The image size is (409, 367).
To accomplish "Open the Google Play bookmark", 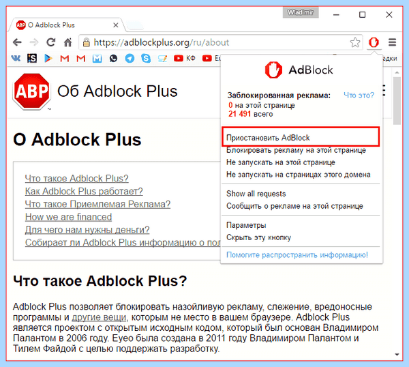I will (48, 58).
